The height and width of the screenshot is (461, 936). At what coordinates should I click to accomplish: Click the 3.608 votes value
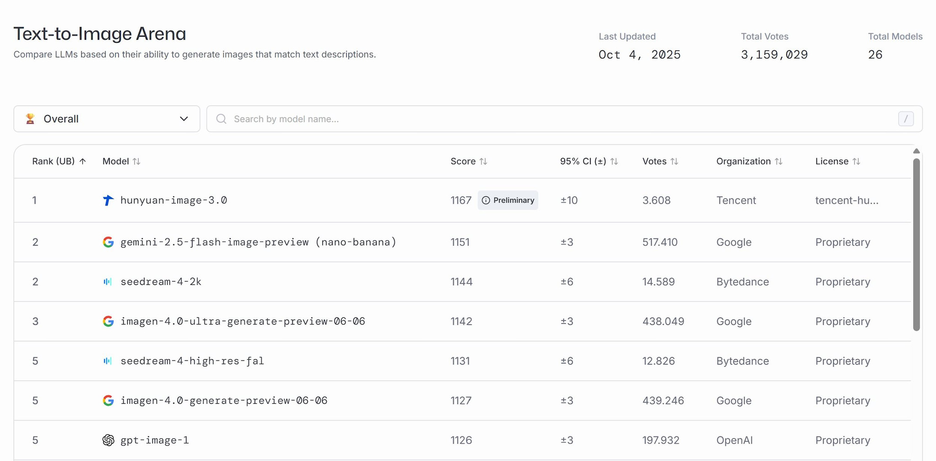click(656, 200)
